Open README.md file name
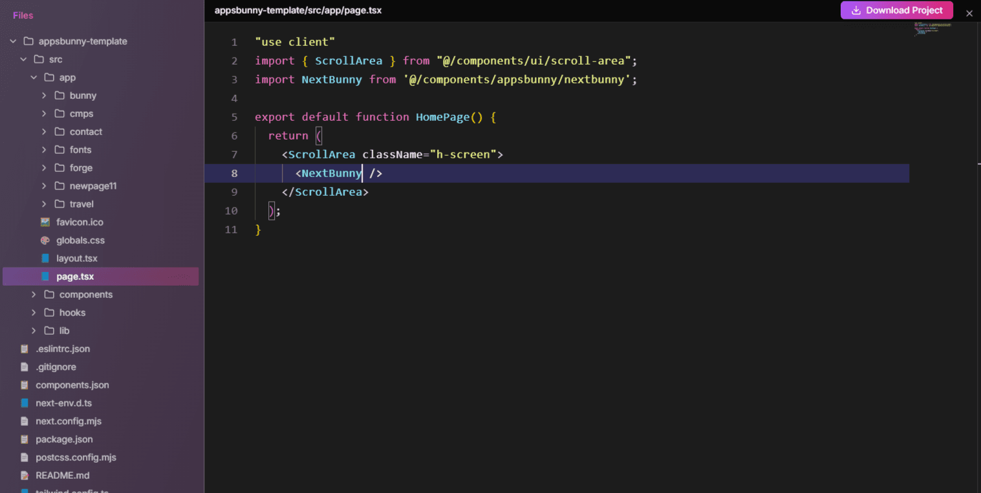 63,476
